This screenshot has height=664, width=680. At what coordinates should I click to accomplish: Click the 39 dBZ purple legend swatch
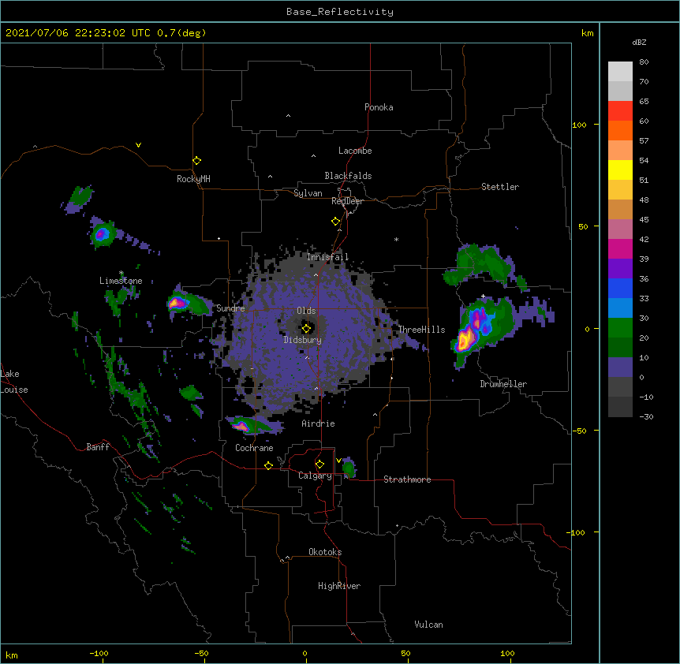620,268
